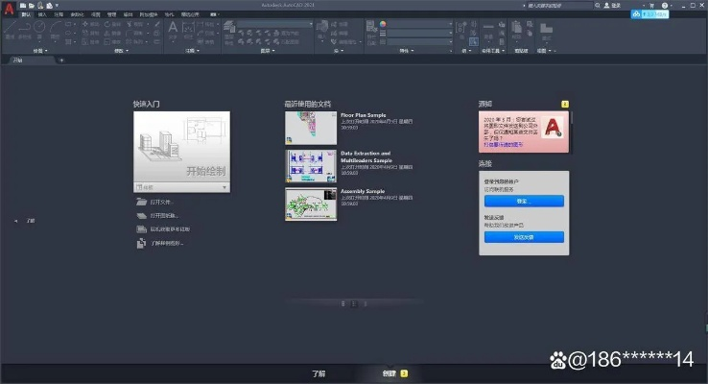Click the Open folder icon in quick access toolbar

tap(32, 6)
